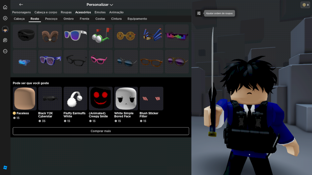312x175 pixels.
Task: Switch to Animação tab
Action: point(116,12)
